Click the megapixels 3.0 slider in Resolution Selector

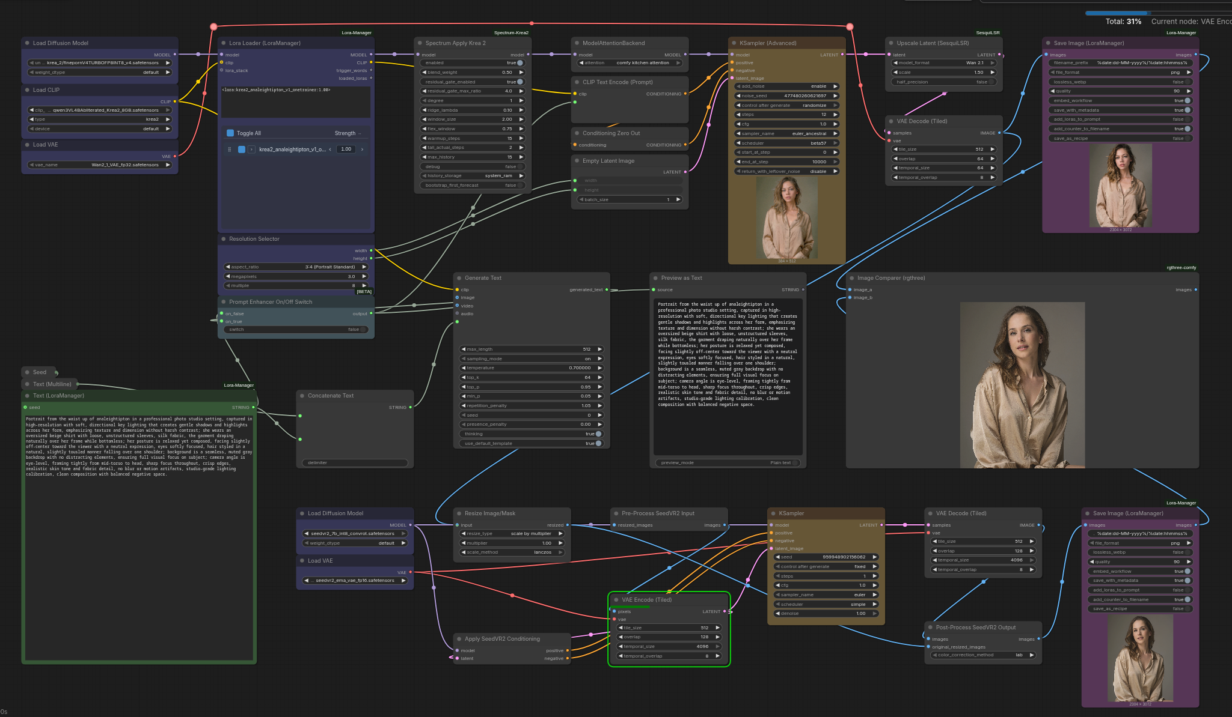pyautogui.click(x=296, y=276)
